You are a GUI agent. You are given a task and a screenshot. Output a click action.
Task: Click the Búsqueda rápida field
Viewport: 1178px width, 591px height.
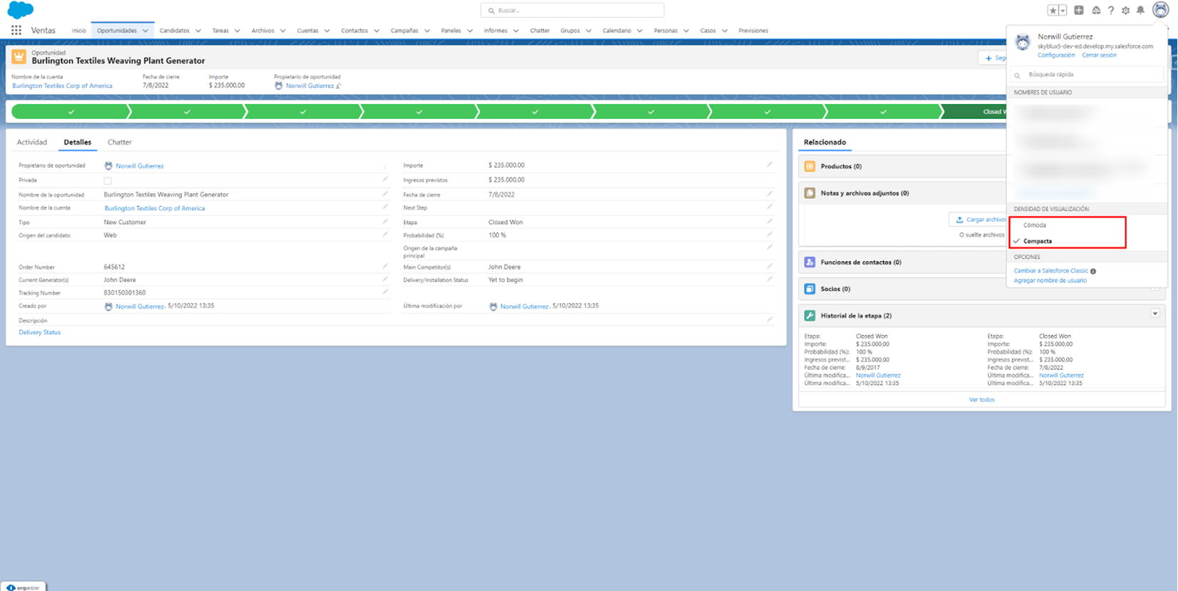[x=1088, y=74]
